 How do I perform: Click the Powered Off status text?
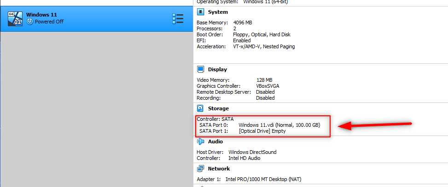coord(49,22)
